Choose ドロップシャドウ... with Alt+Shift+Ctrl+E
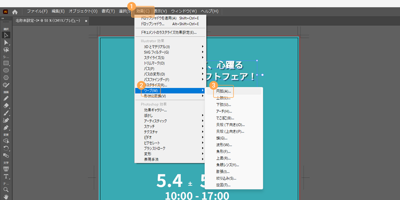Screen dimensions: 400x200 coord(170,23)
